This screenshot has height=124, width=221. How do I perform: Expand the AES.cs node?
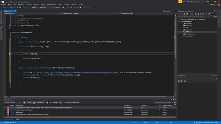(x=181, y=28)
